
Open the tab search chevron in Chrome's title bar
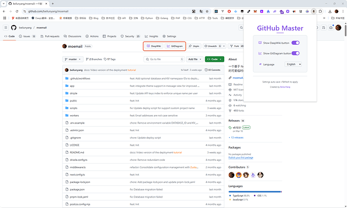click(4, 4)
